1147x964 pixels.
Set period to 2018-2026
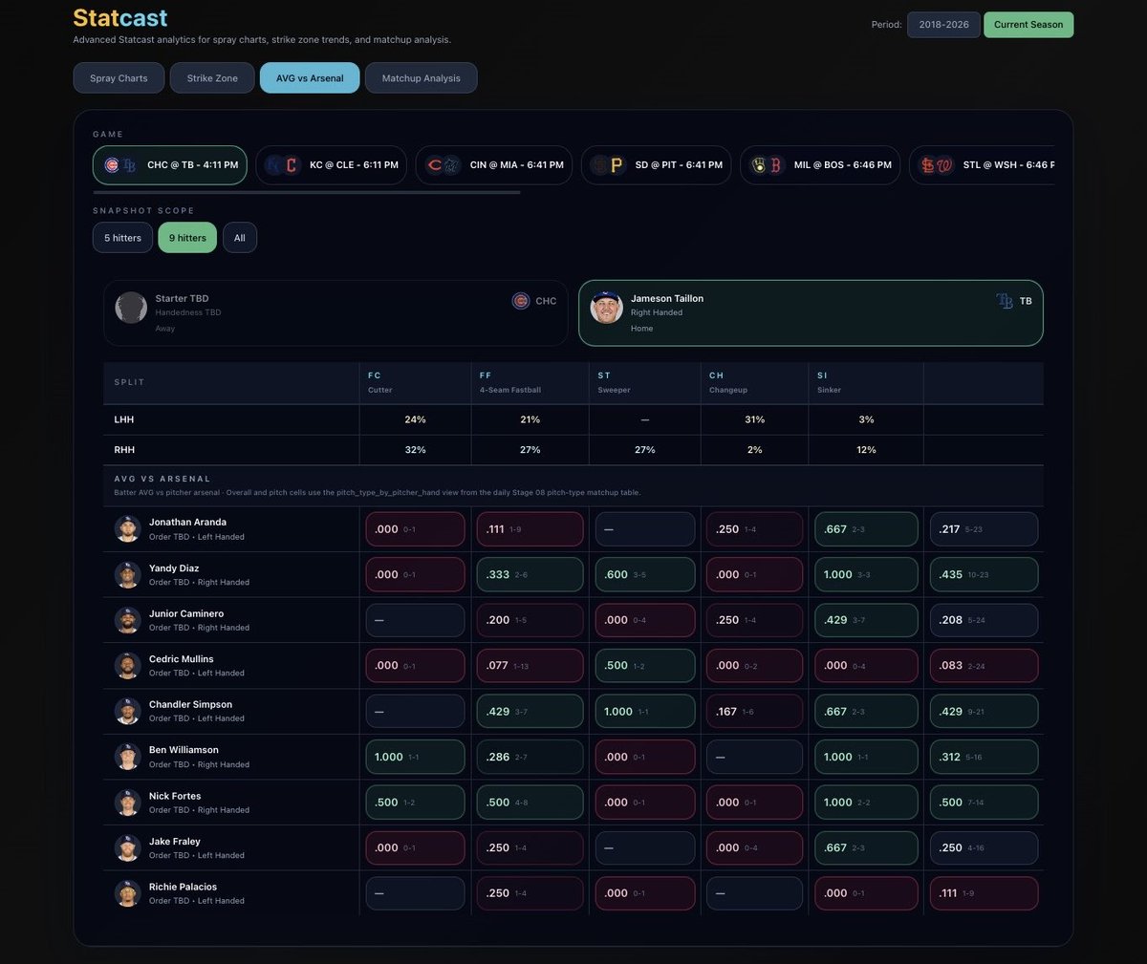(943, 25)
